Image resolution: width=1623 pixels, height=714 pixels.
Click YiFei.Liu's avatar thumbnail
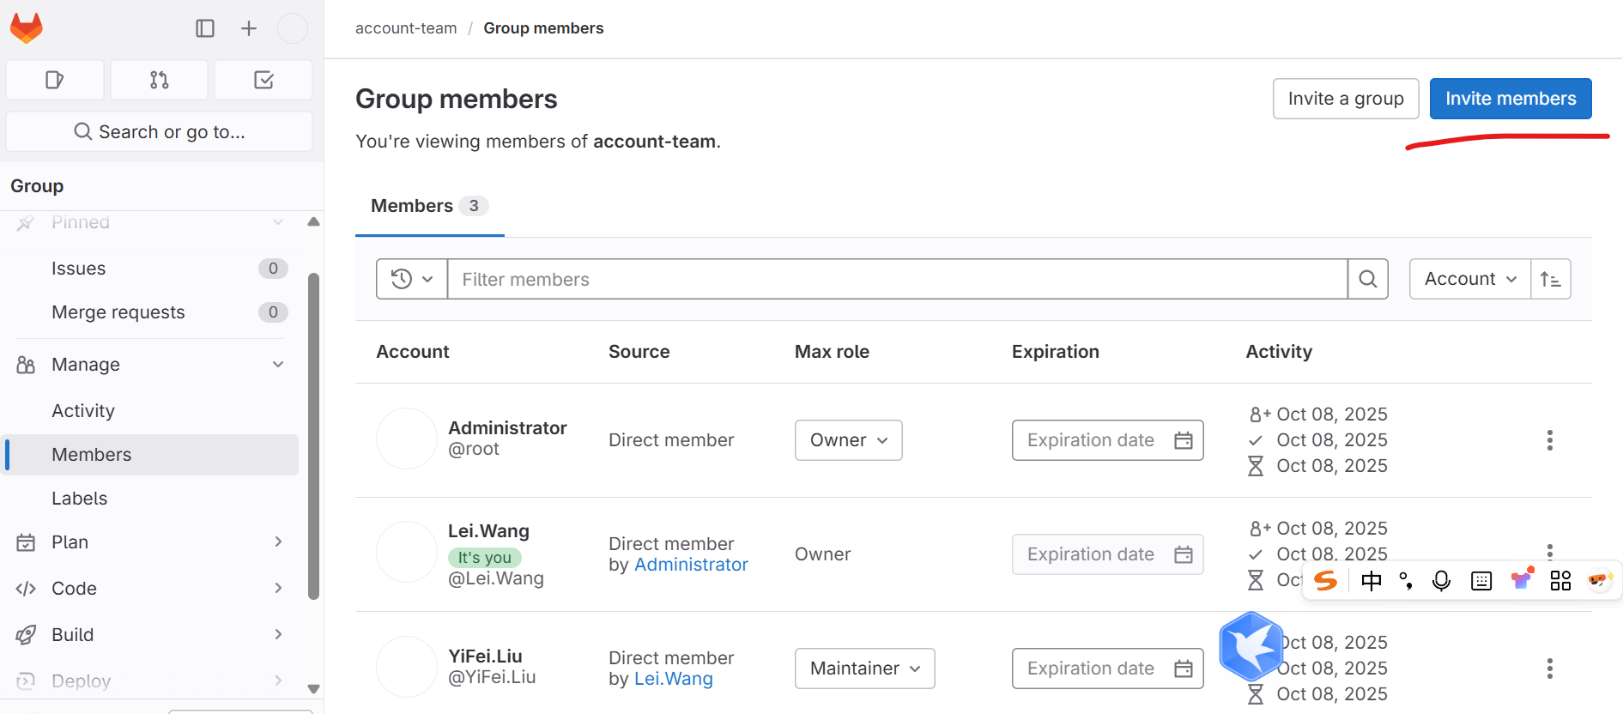point(407,667)
